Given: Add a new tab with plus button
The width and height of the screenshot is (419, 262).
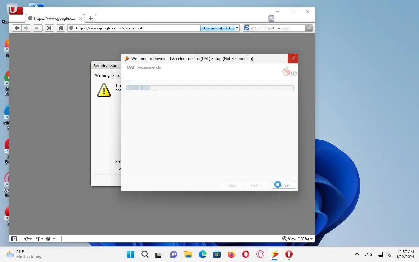Looking at the screenshot, I should tap(91, 18).
